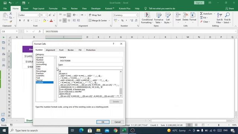This screenshot has width=238, height=134.
Task: Open the Calibri font name dropdown
Action: coord(38,15)
